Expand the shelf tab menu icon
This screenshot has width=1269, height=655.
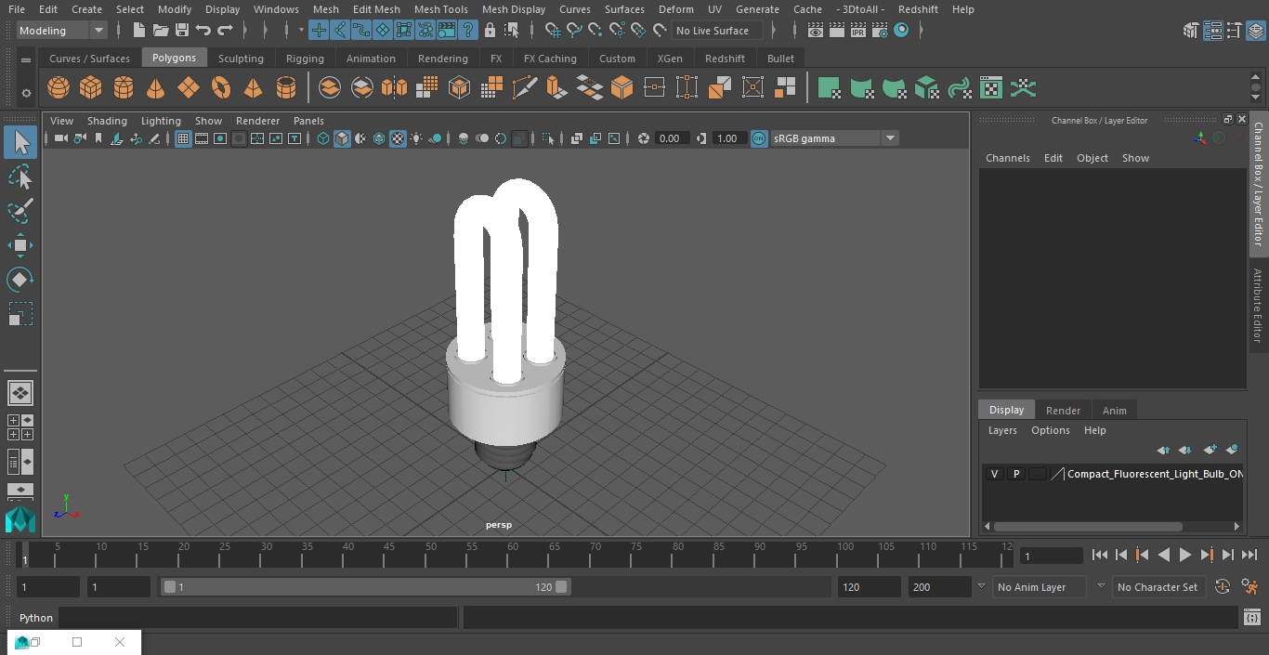(x=26, y=59)
